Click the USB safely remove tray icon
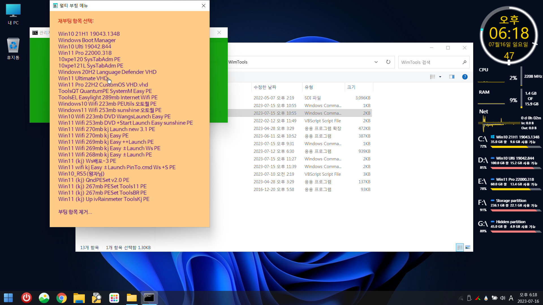Screen dimensions: 543x305 click(469, 298)
